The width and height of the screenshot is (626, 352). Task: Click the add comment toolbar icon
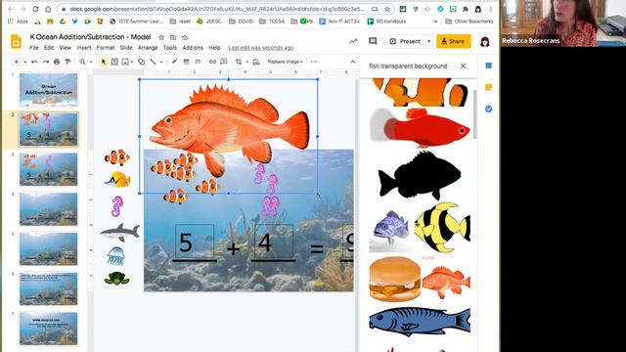coord(224,62)
